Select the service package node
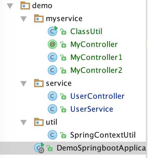This screenshot has height=158, width=148. click(59, 83)
